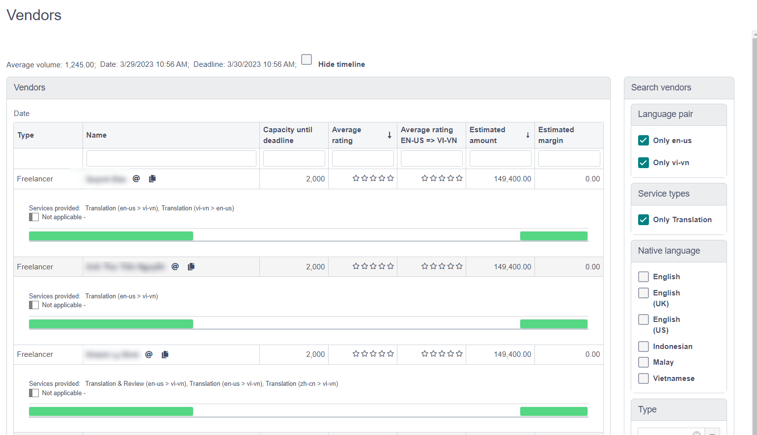The height and width of the screenshot is (435, 757).
Task: Click right green timeline bar in first vendor row
Action: (x=554, y=236)
